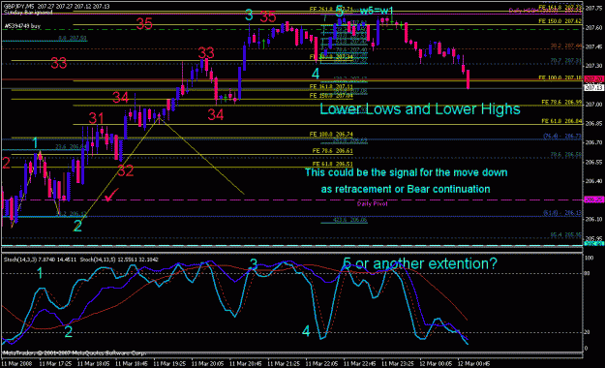Click "FE 61.8 206.84" level label
605x368 pixels.
561,121
